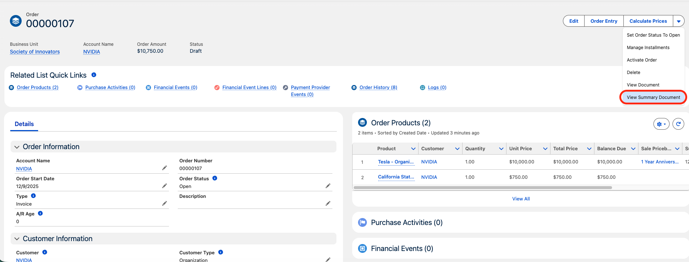The image size is (689, 262).
Task: Choose Manage Installments from the menu
Action: point(653,48)
